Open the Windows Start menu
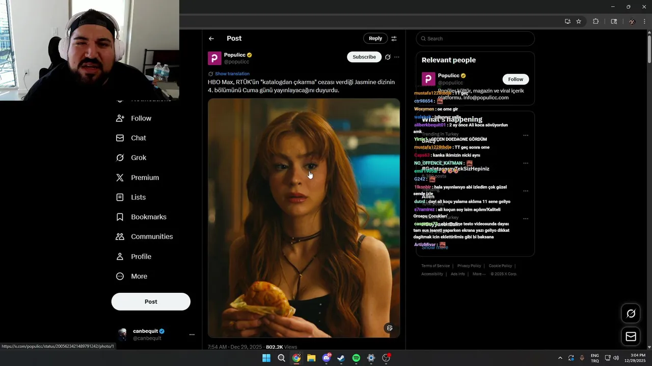The image size is (652, 366). (x=266, y=358)
